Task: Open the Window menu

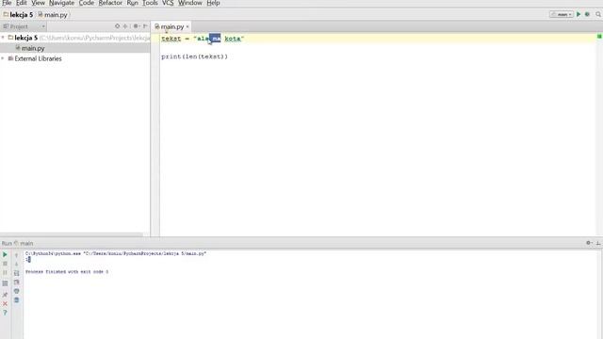Action: click(189, 3)
